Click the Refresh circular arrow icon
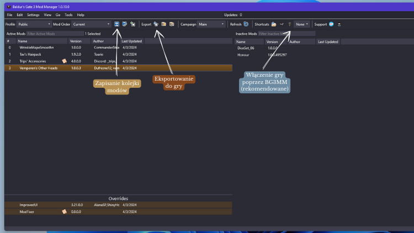This screenshot has height=233, width=414. tap(246, 24)
